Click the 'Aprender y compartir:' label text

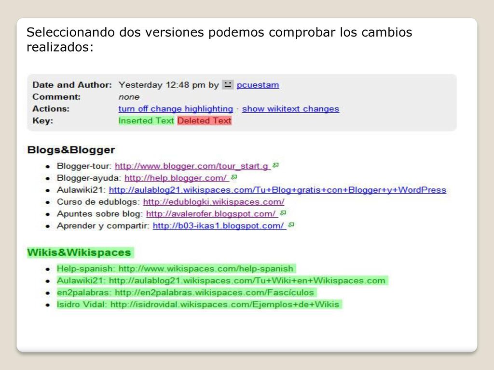tap(103, 226)
